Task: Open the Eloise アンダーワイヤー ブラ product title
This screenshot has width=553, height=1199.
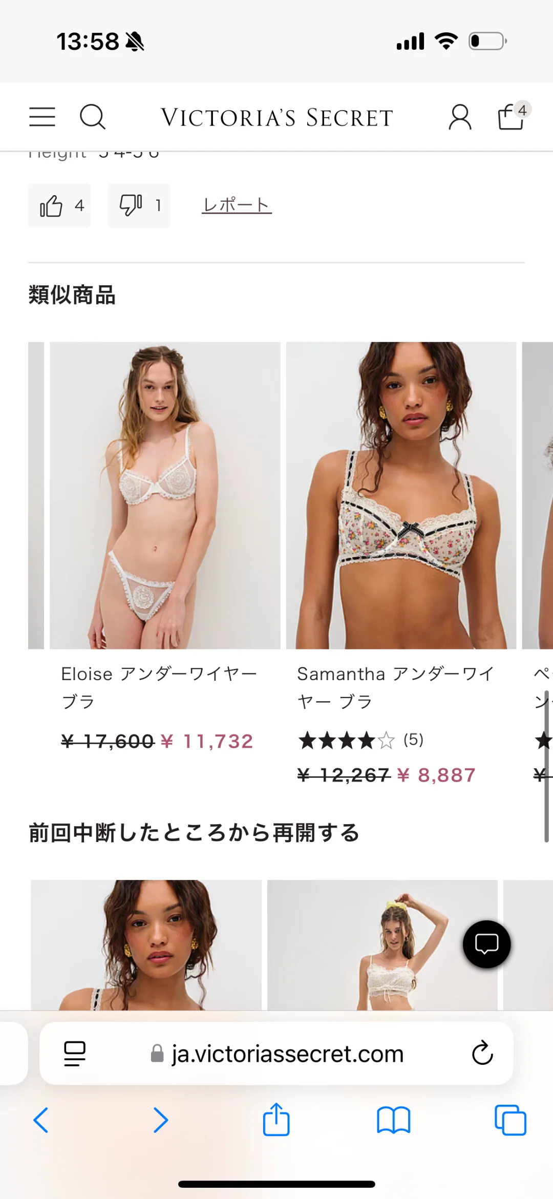Action: pos(159,687)
